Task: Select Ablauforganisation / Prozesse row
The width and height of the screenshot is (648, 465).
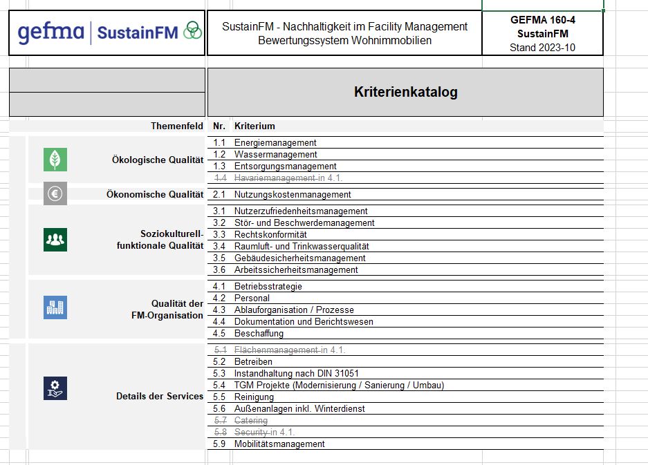Action: click(405, 310)
